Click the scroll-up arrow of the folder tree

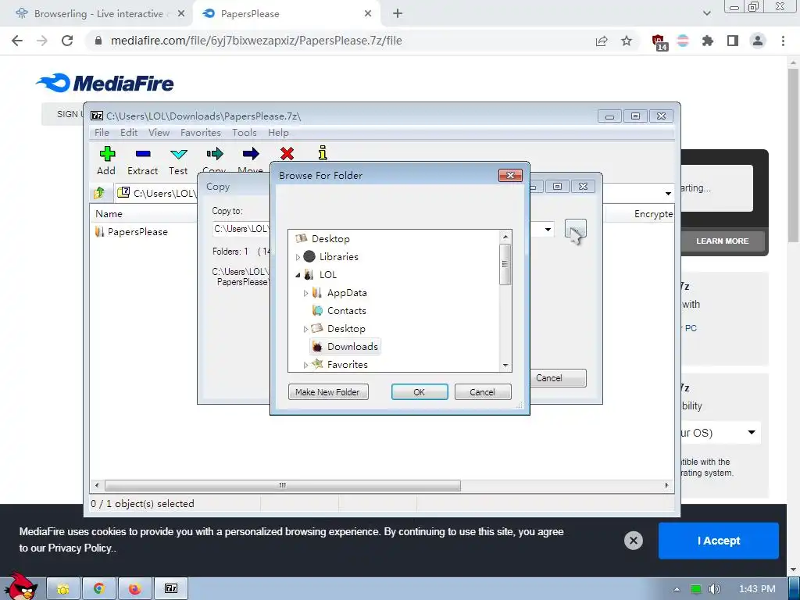505,237
